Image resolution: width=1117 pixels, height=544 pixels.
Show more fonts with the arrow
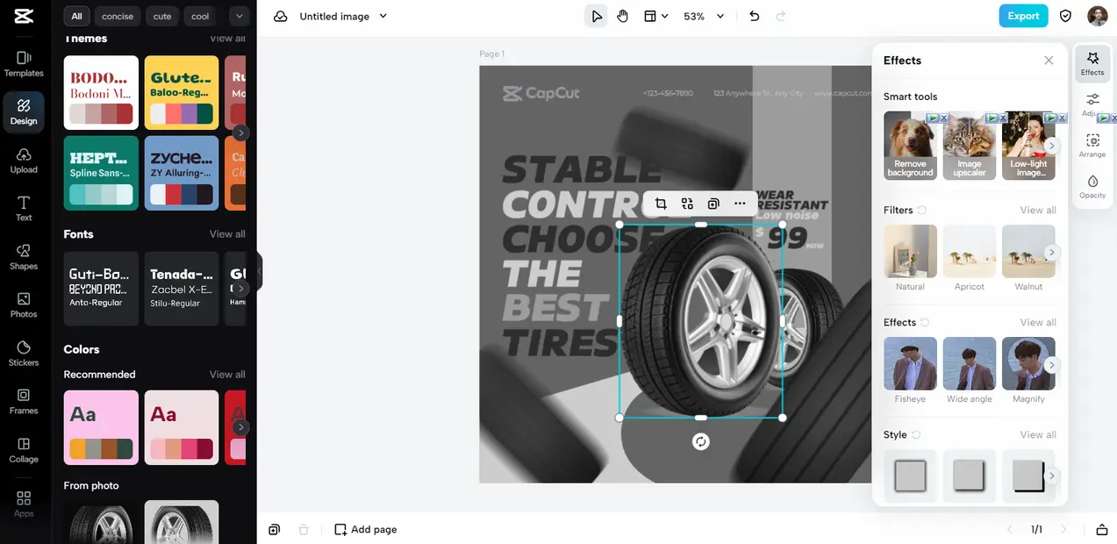point(240,288)
